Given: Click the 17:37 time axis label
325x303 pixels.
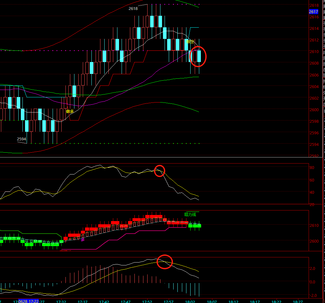Looking at the screenshot, I should tap(82, 301).
